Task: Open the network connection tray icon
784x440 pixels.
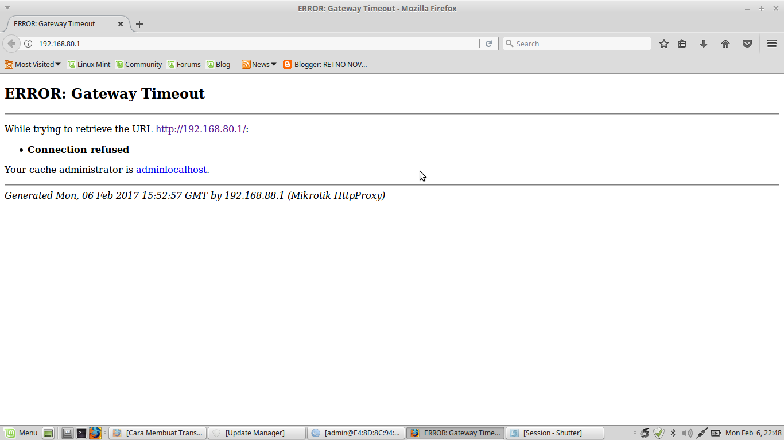Action: [x=701, y=433]
